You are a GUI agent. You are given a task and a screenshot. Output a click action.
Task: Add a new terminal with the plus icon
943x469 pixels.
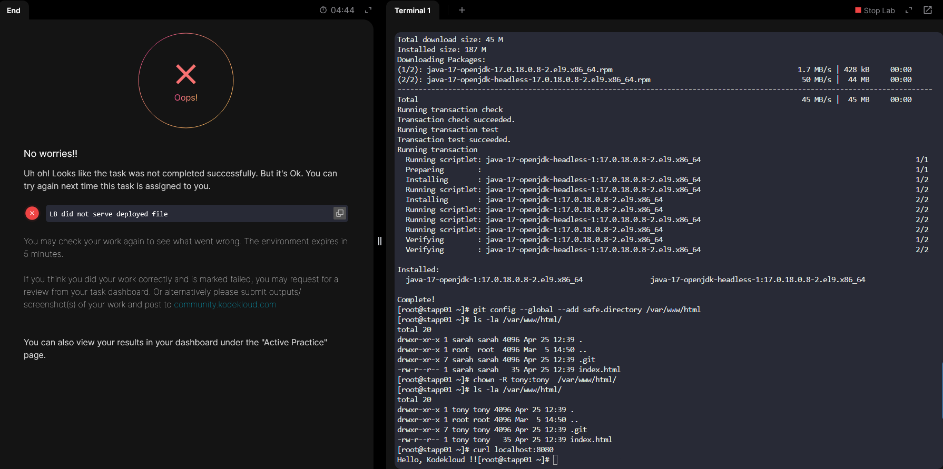coord(462,10)
